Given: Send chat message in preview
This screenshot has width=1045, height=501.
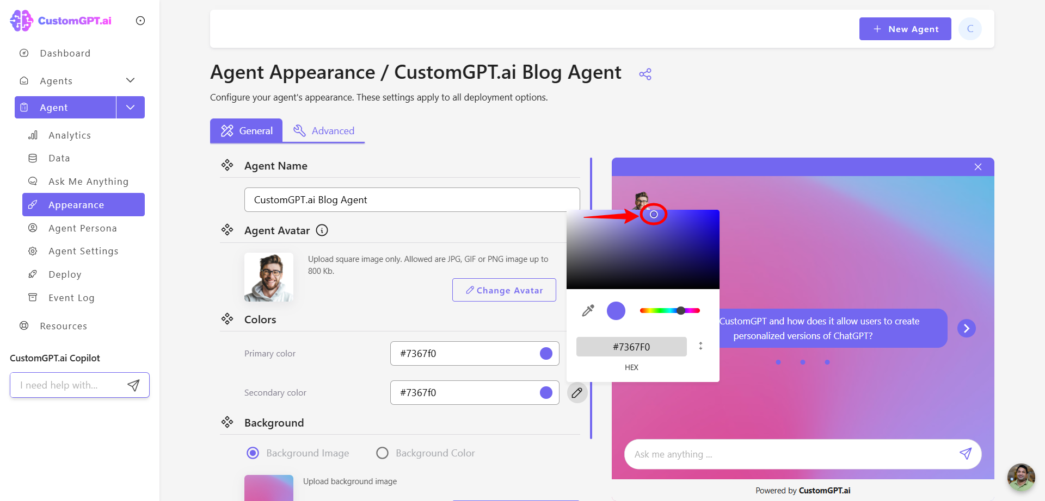Looking at the screenshot, I should click(966, 454).
